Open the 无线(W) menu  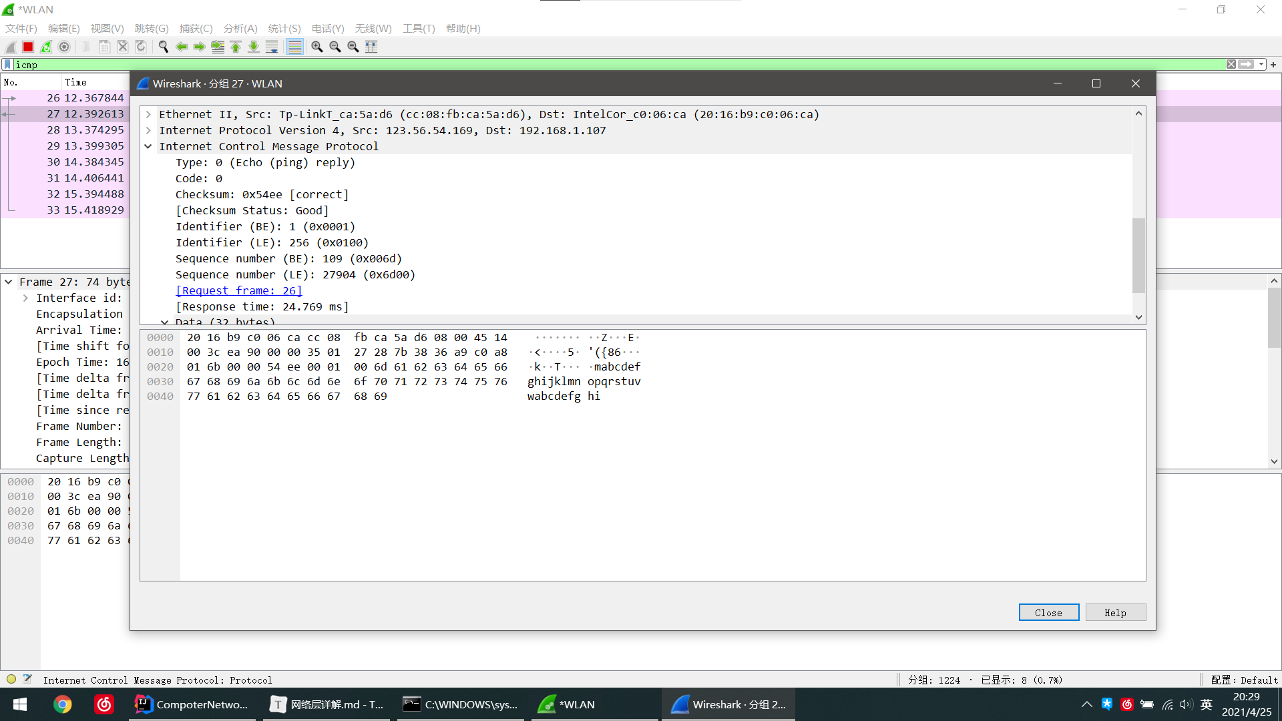click(x=373, y=29)
